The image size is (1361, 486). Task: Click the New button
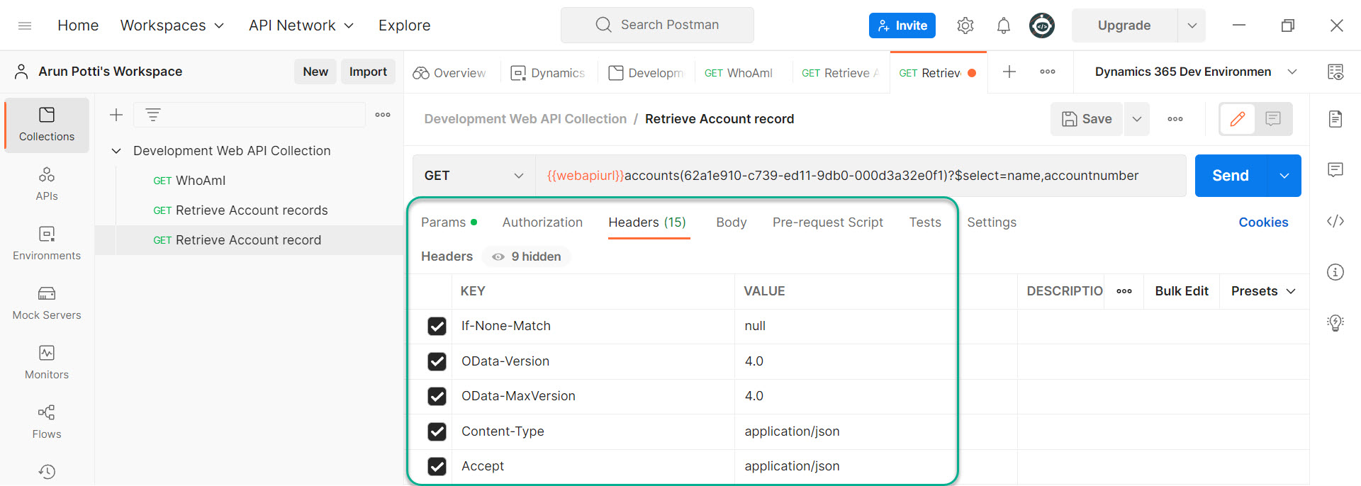(315, 72)
